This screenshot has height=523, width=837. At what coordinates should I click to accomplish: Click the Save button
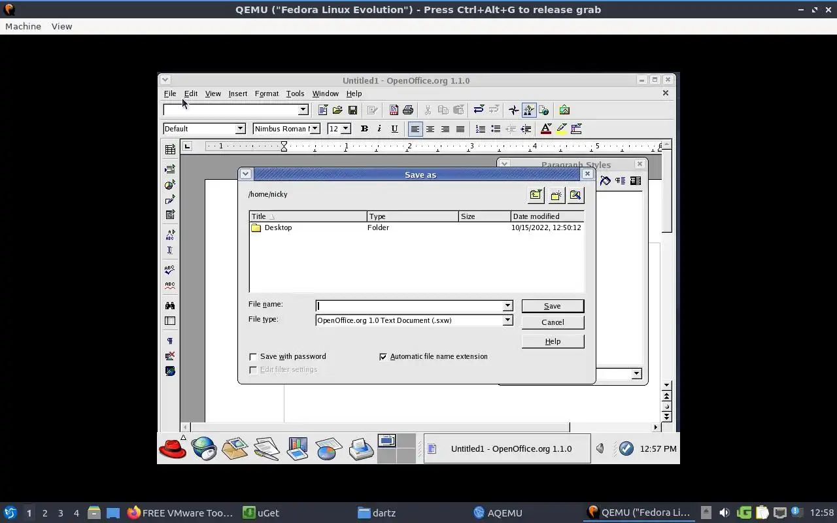(553, 306)
